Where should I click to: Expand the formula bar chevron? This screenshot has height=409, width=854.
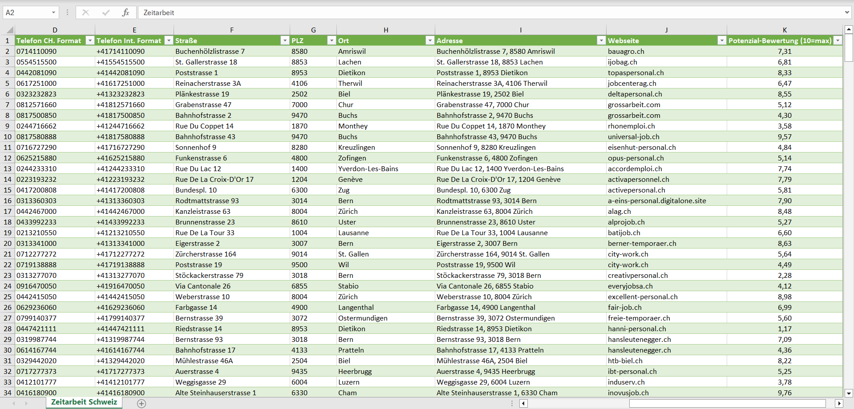(846, 12)
